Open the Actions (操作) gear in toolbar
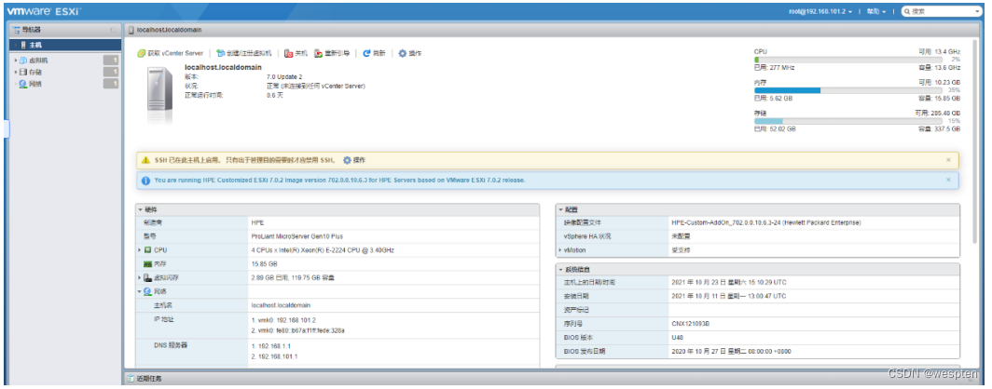Screen dimensions: 992x389 (403, 53)
